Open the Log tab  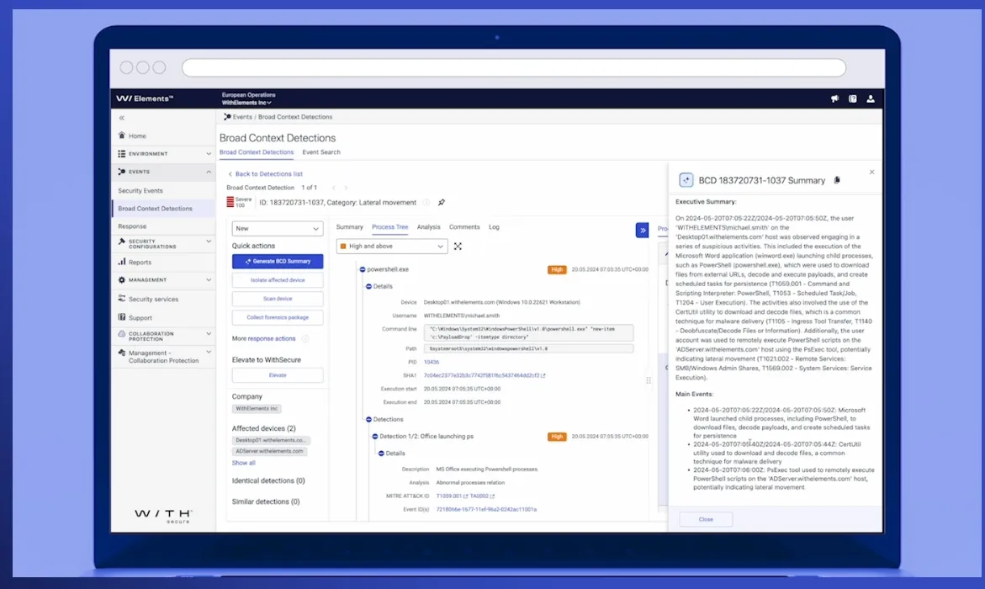tap(495, 227)
